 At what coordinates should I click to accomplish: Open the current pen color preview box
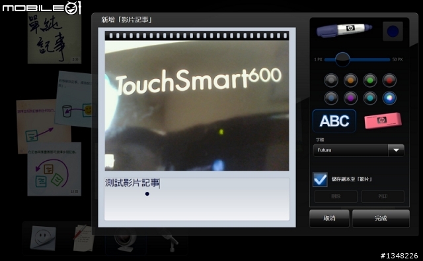(393, 31)
